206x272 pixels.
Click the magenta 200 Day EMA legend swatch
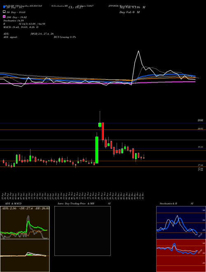click(x=4, y=17)
